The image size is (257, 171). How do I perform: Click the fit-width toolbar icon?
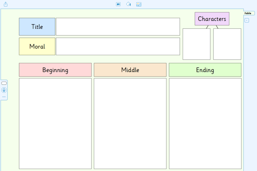(118, 4)
